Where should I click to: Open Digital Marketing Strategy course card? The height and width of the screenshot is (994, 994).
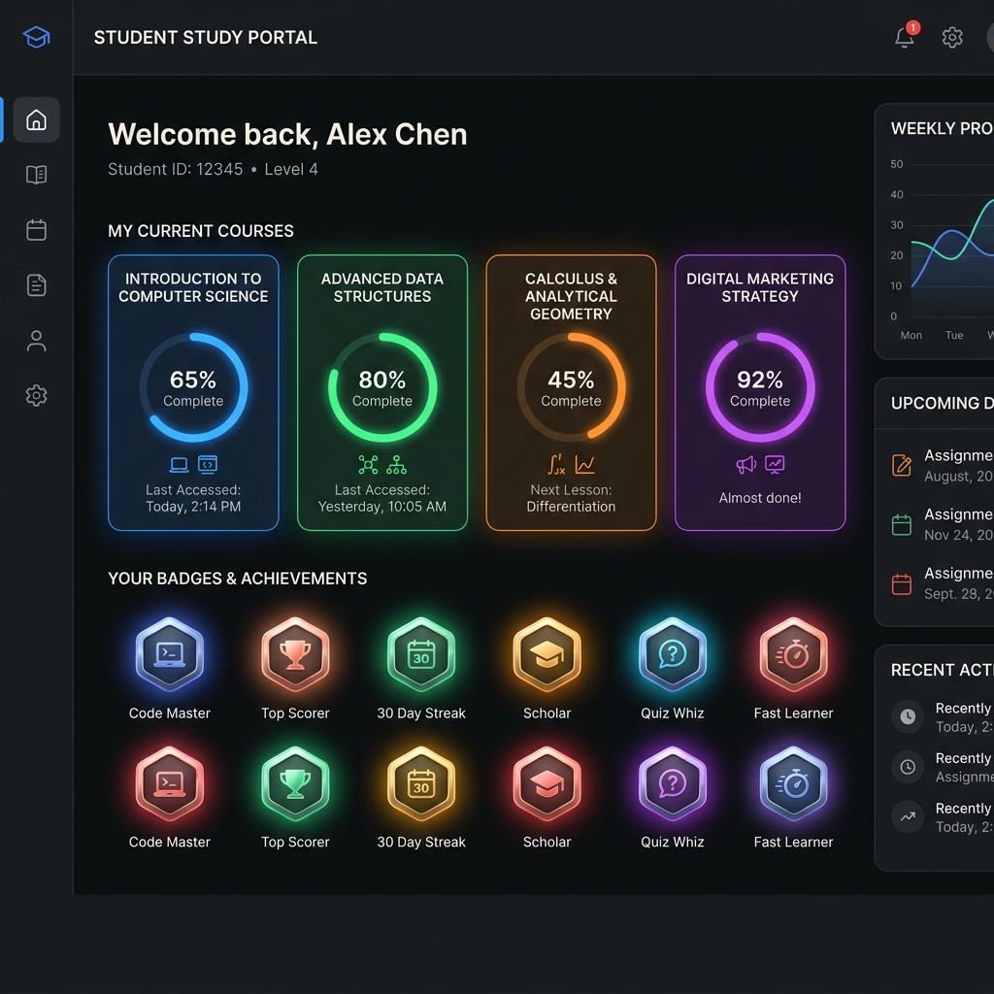point(760,392)
